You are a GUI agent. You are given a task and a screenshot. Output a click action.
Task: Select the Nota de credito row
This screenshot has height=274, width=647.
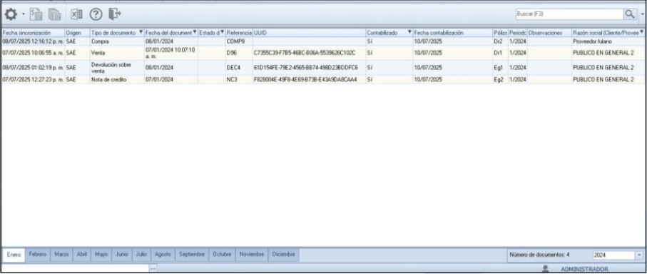tap(323, 80)
